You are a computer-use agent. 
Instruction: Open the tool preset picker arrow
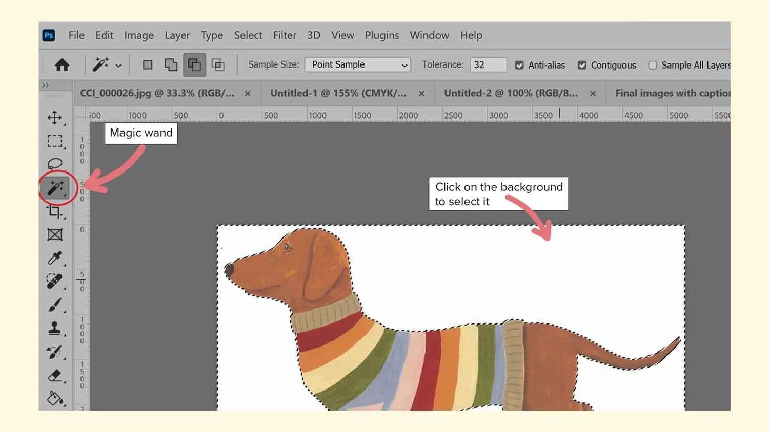[x=118, y=66]
